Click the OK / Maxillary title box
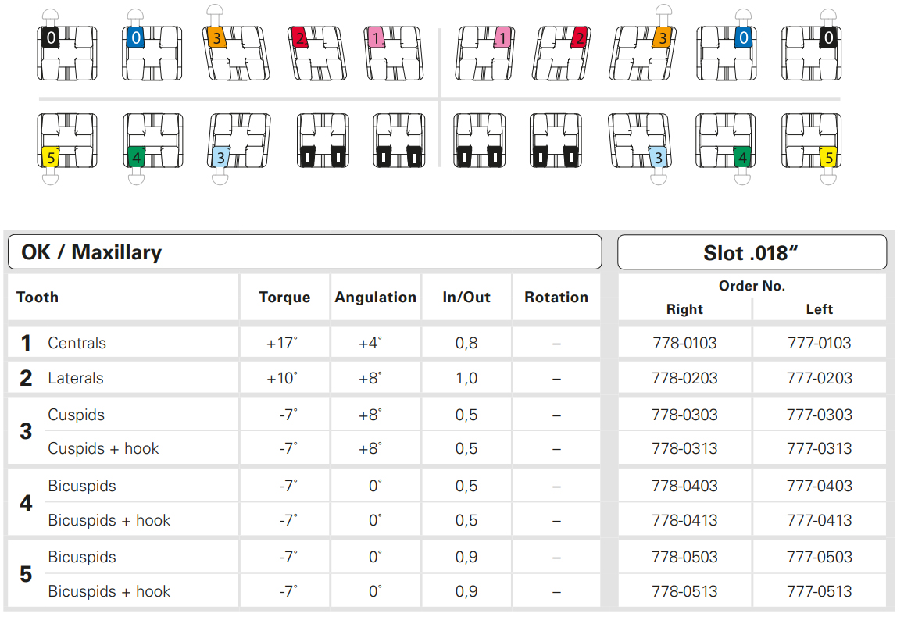The height and width of the screenshot is (624, 904). coord(305,252)
